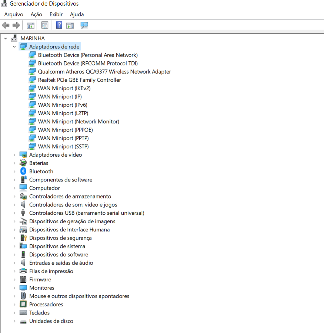The width and height of the screenshot is (324, 333).
Task: Click the Forward arrow toolbar icon
Action: pos(16,25)
